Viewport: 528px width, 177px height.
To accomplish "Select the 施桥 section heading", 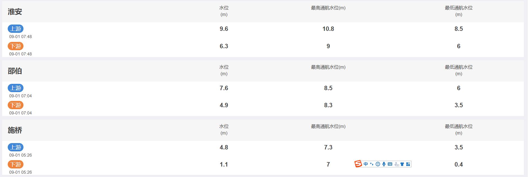I will (x=15, y=130).
